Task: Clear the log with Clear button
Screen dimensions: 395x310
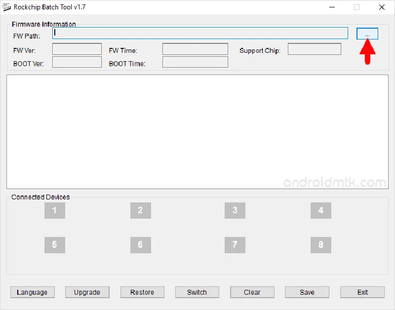Action: point(252,292)
